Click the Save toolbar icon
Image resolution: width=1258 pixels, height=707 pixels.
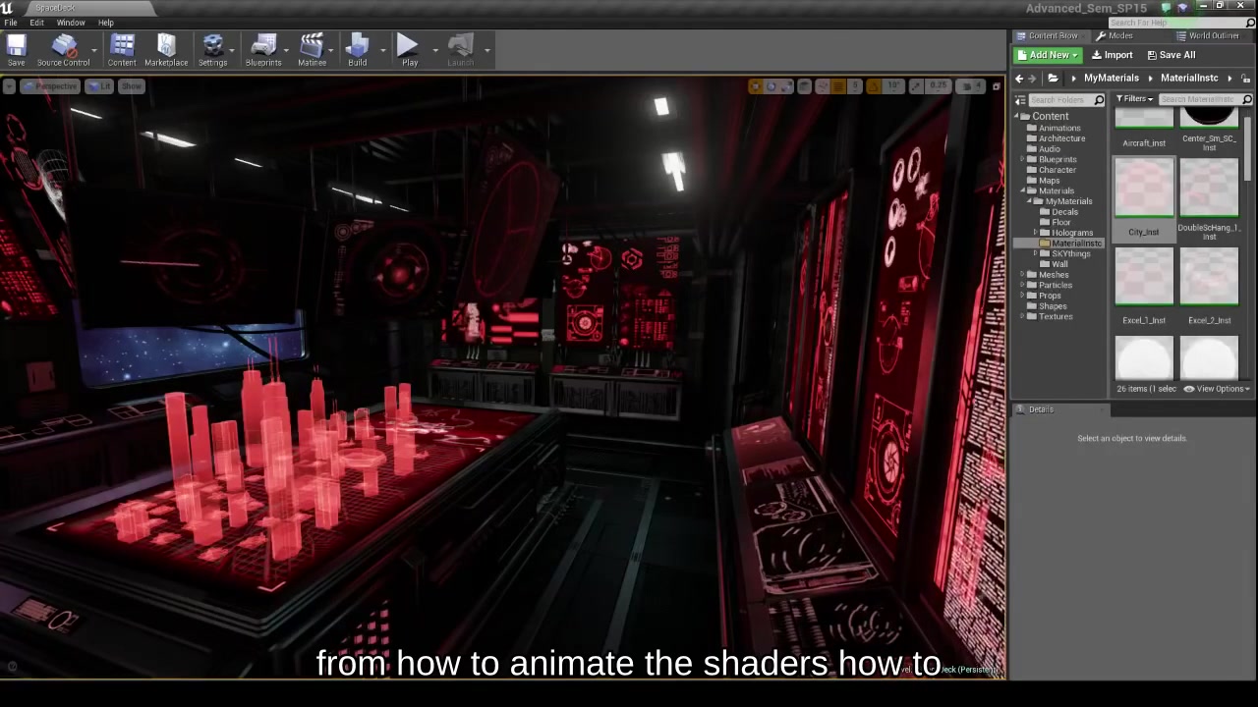[17, 50]
